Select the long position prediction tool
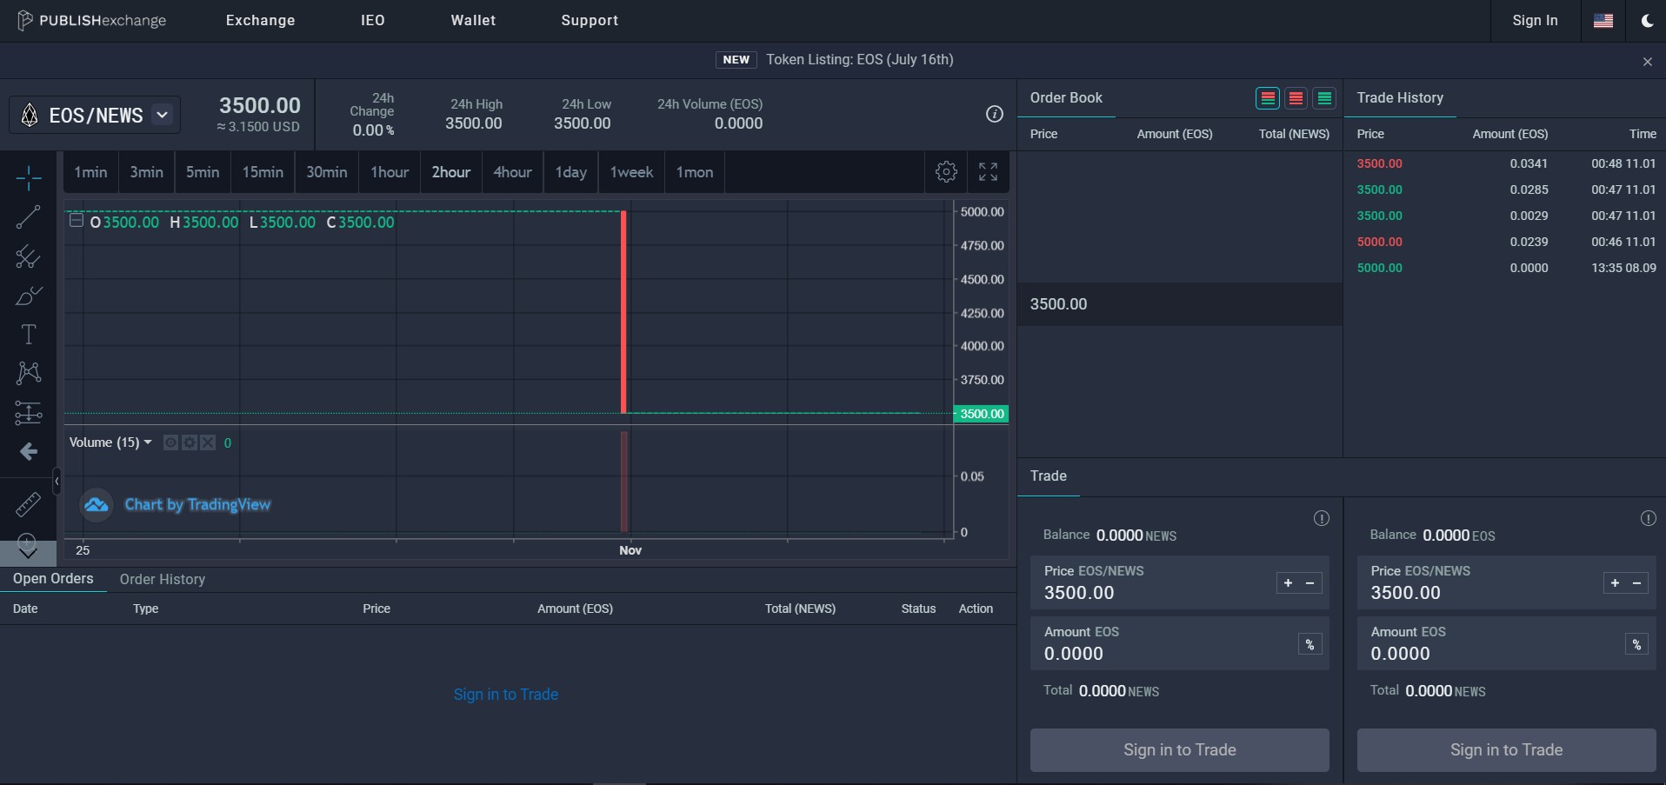The image size is (1666, 785). pyautogui.click(x=28, y=413)
